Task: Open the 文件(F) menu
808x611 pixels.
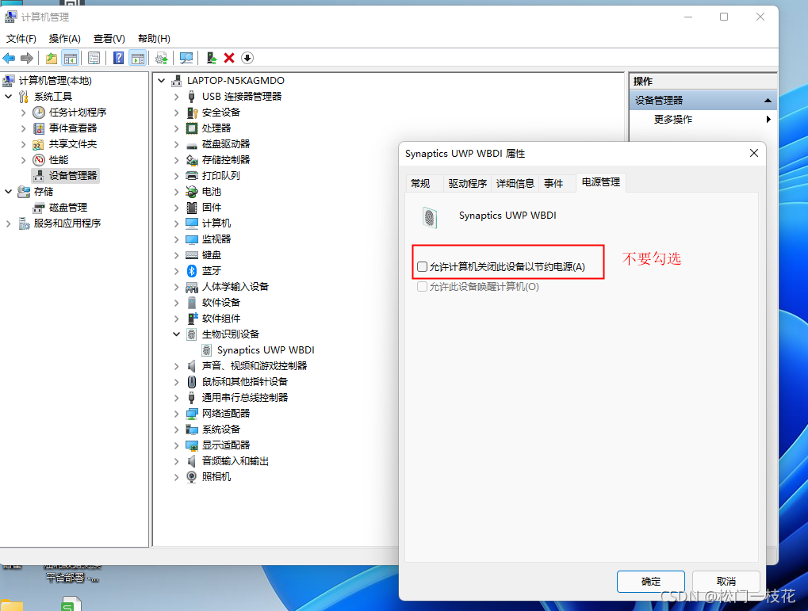Action: [21, 39]
